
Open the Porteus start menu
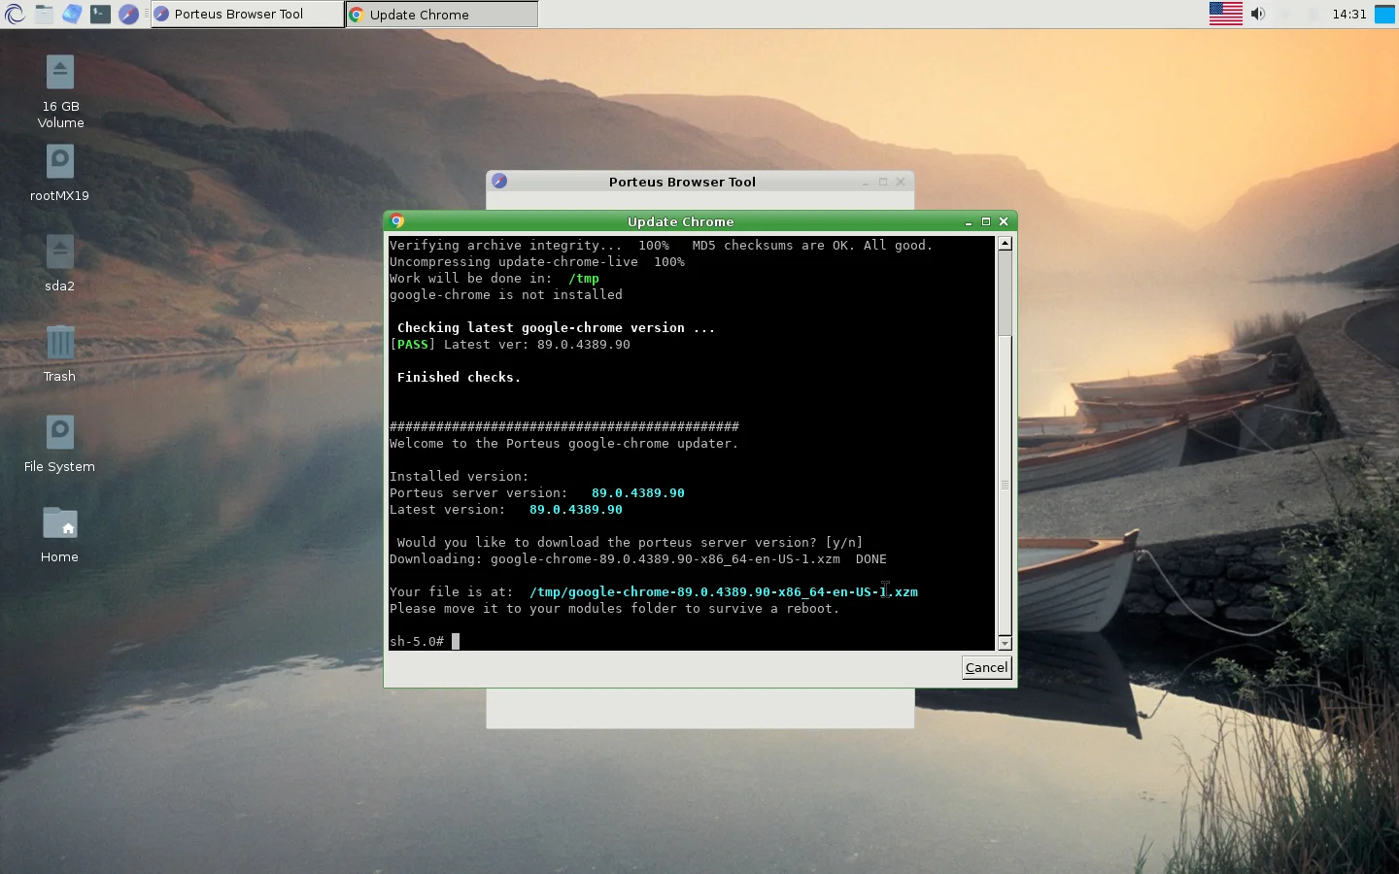(14, 14)
